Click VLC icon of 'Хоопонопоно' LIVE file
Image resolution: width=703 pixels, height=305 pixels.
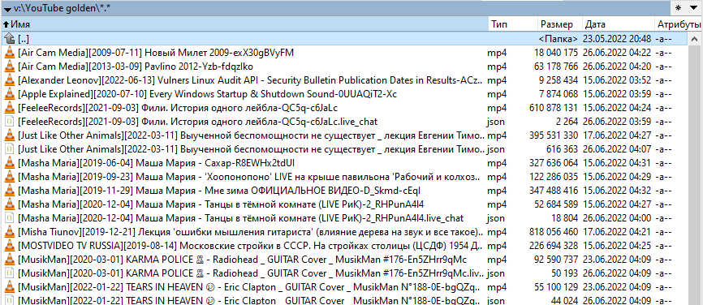click(x=9, y=177)
